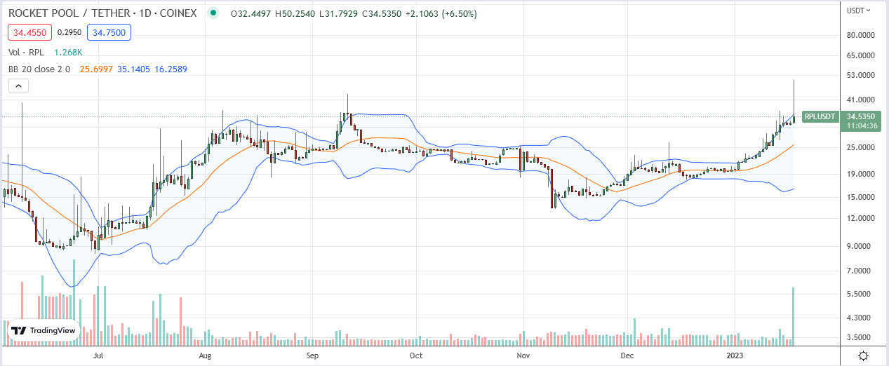The height and width of the screenshot is (366, 889).
Task: Click the TradingView logo
Action: click(43, 330)
